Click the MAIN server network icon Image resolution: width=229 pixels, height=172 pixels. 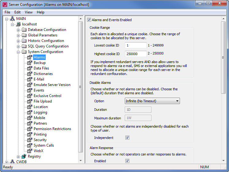tap(12, 19)
